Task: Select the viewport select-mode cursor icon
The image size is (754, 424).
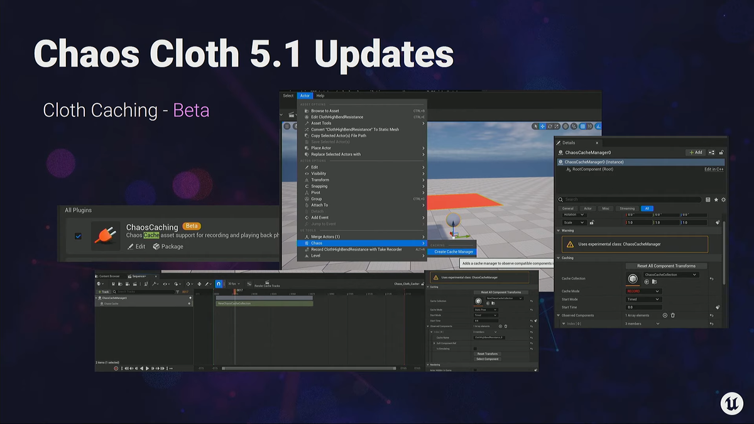Action: click(535, 126)
